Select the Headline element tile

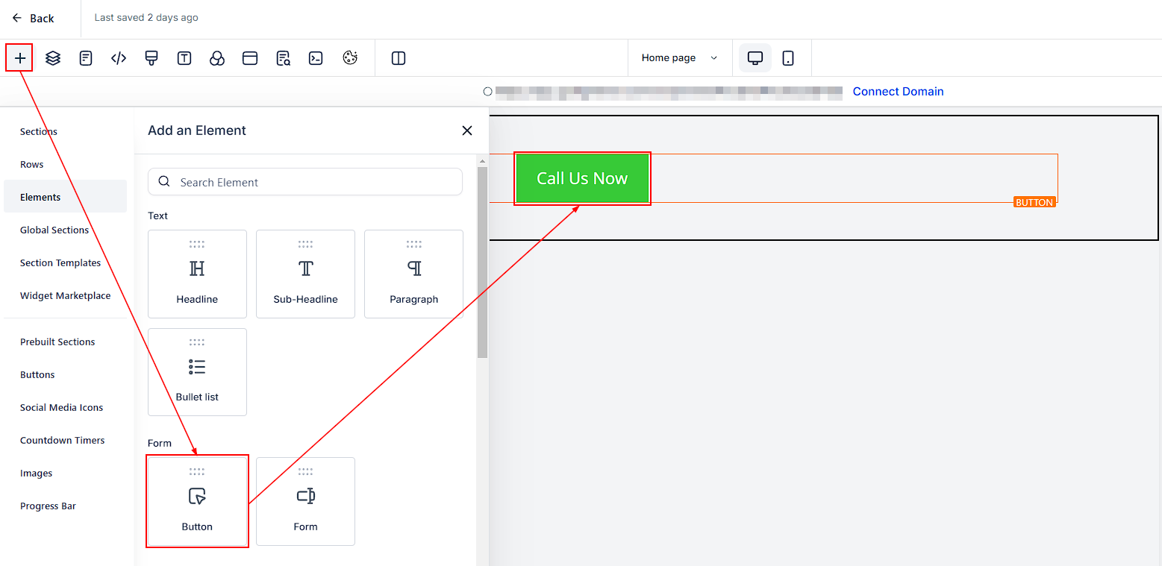[197, 274]
